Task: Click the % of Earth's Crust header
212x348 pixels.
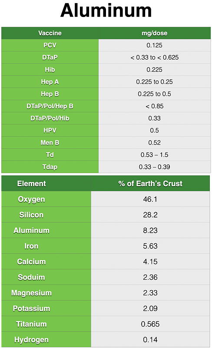Action: tap(150, 184)
